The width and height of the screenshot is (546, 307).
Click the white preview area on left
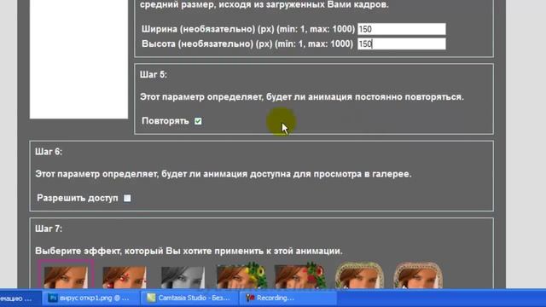78,59
